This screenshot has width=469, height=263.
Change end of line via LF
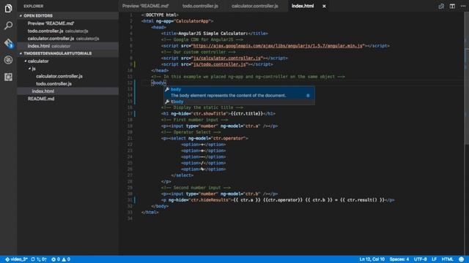pos(434,259)
